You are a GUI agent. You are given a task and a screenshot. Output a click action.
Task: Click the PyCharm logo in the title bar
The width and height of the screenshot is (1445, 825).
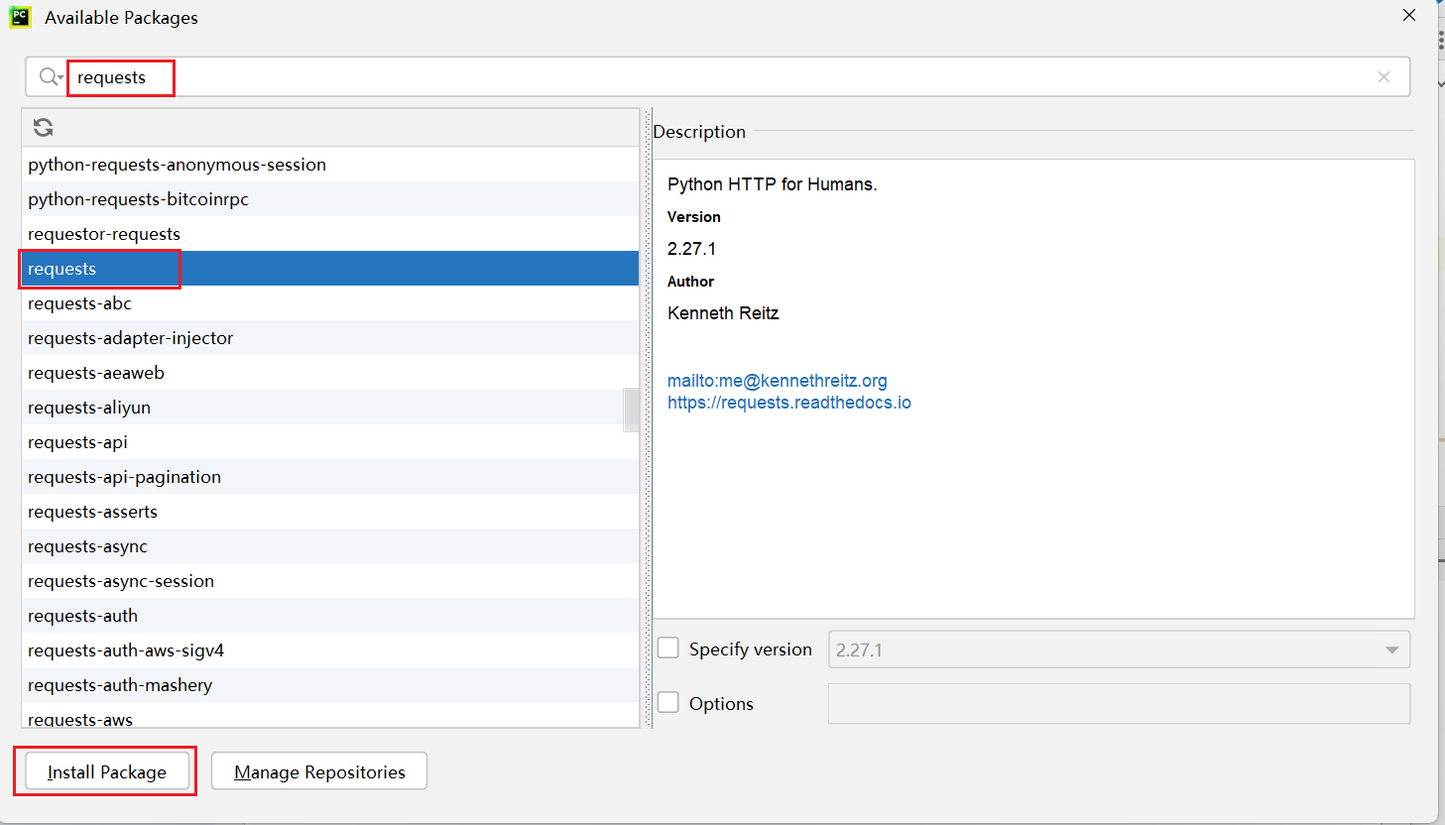coord(20,17)
